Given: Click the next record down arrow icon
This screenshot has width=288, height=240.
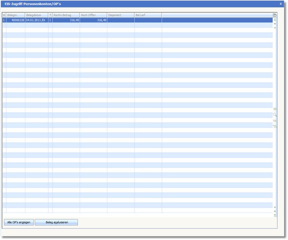Looking at the screenshot, I should [275, 207].
